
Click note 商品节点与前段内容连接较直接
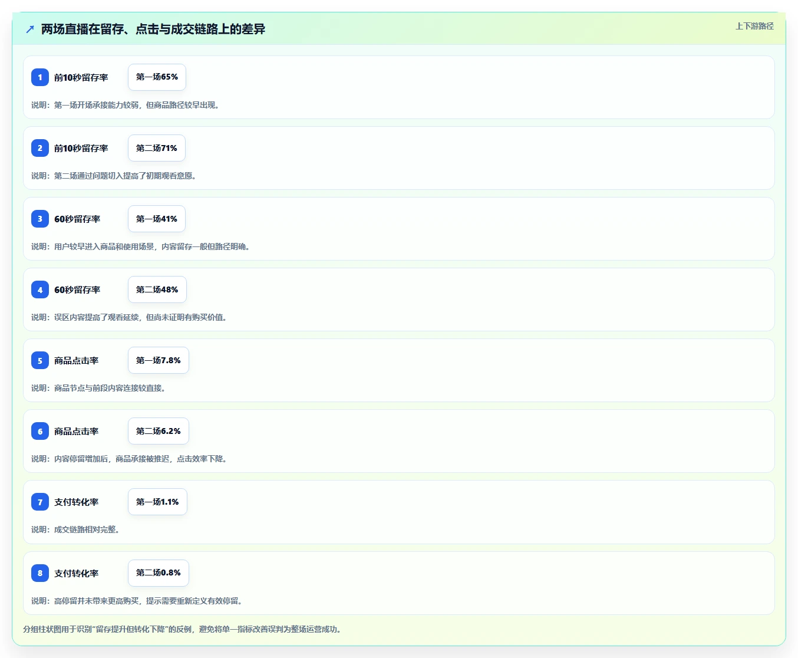pos(100,388)
